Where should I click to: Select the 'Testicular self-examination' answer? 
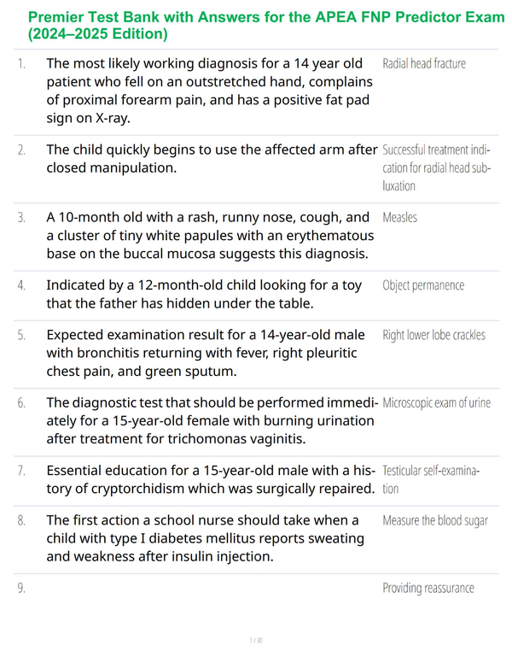(x=431, y=479)
